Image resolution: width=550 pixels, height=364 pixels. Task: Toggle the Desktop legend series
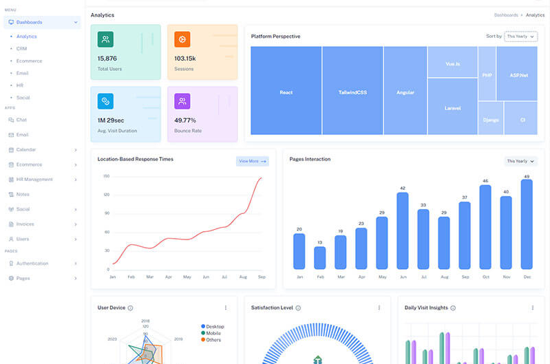click(x=213, y=326)
